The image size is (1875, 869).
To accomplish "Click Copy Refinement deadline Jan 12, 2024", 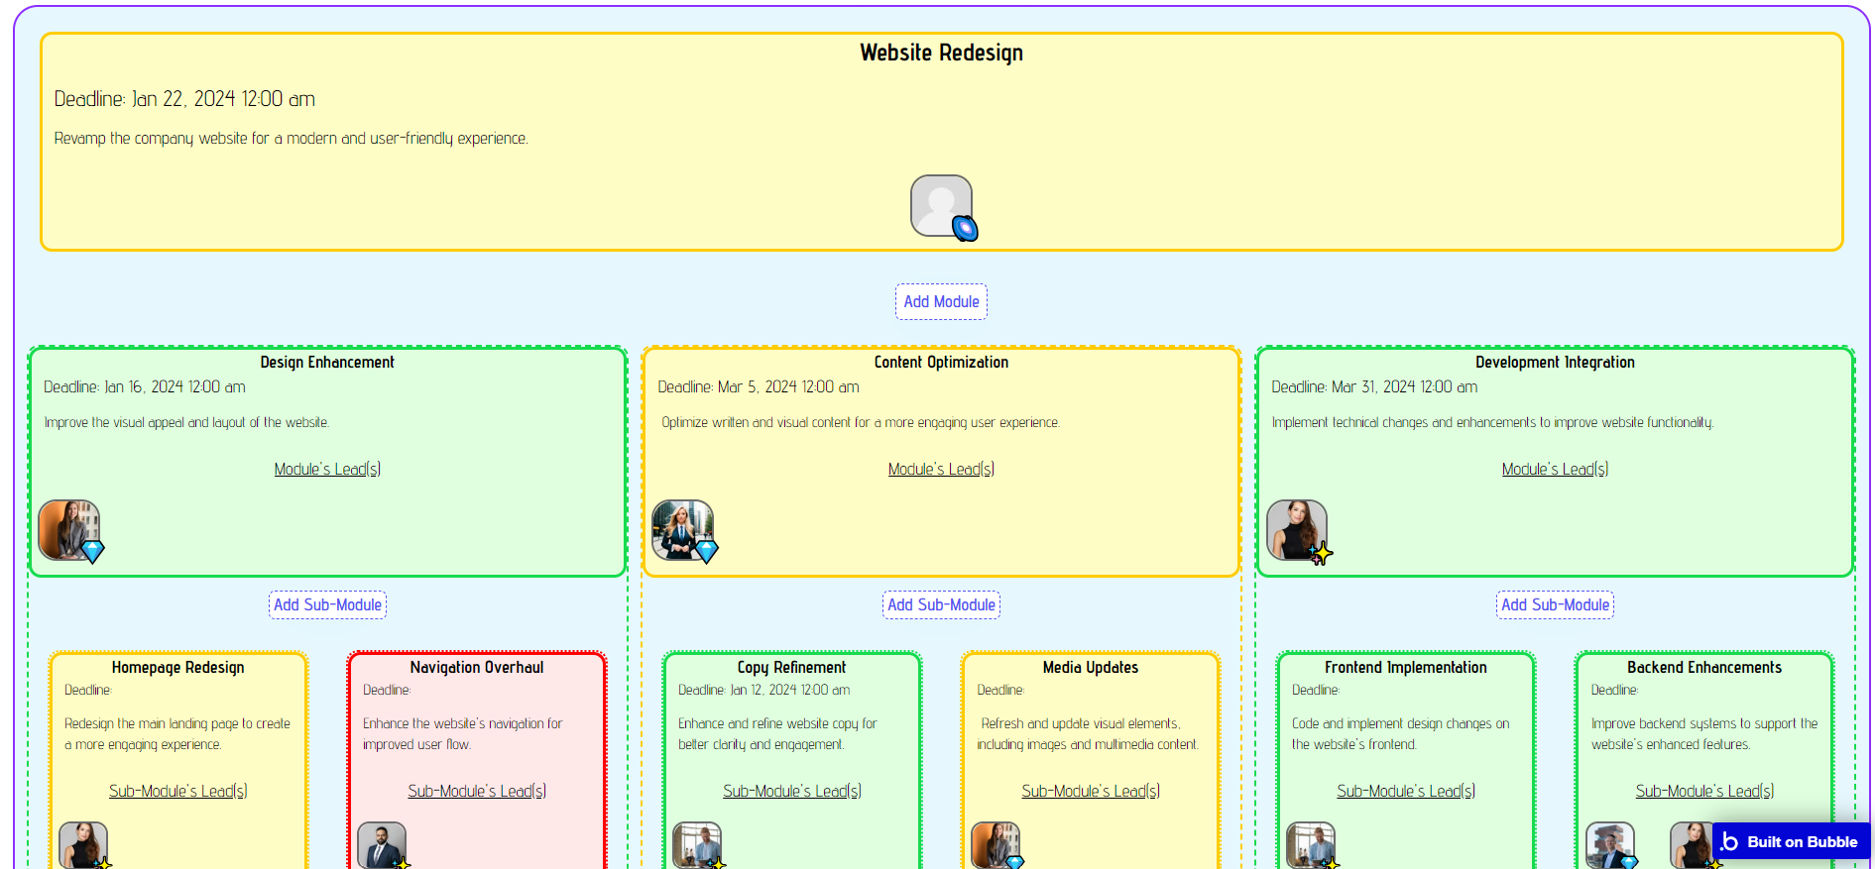I will pyautogui.click(x=763, y=691).
